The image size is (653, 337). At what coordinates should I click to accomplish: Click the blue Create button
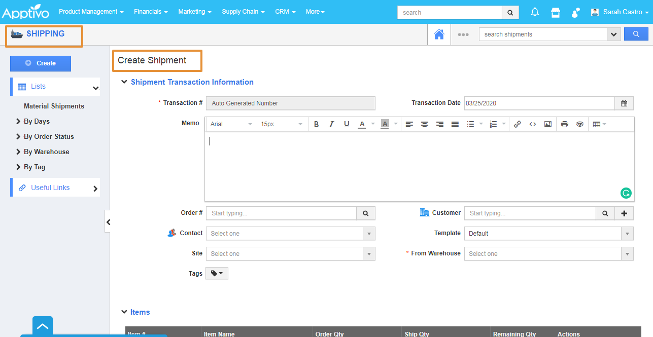[x=41, y=63]
